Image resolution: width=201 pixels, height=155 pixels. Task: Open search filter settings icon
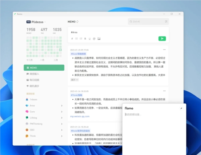(166, 21)
